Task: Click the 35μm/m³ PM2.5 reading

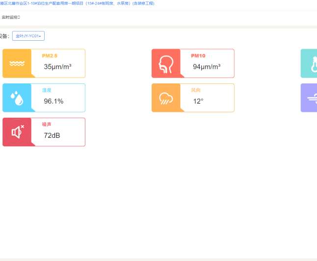Action: (57, 67)
